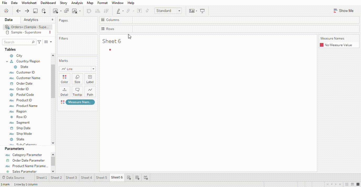Click the Show Me button
The image size is (361, 187).
tap(343, 11)
